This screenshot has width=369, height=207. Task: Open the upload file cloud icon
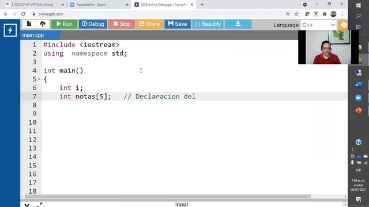(x=43, y=24)
